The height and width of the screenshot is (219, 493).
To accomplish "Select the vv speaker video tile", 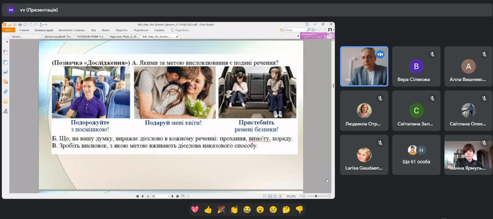I will click(x=364, y=66).
